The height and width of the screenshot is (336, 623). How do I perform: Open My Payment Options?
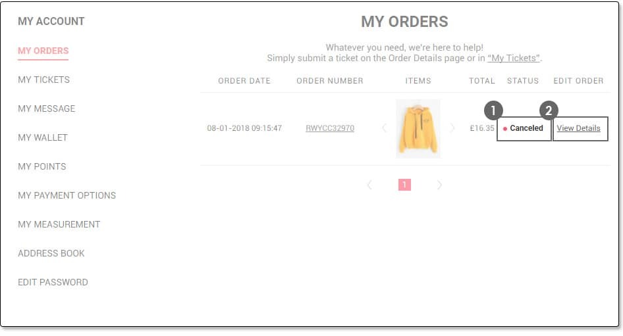pos(67,195)
